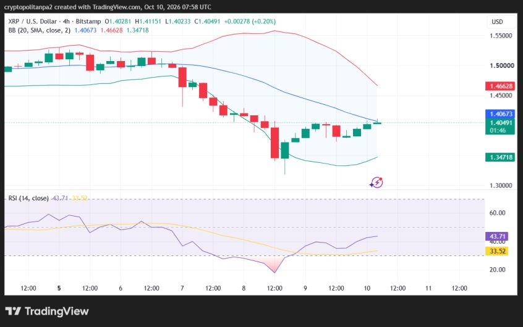Screen dimensions: 523x327
Task: Click the 1.55000 price axis value
Action: coord(501,36)
